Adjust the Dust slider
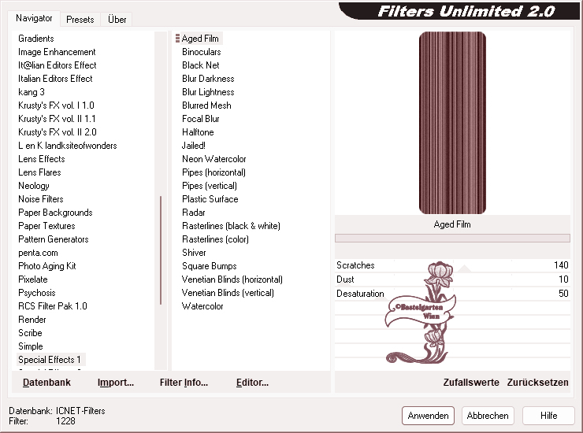 point(452,279)
